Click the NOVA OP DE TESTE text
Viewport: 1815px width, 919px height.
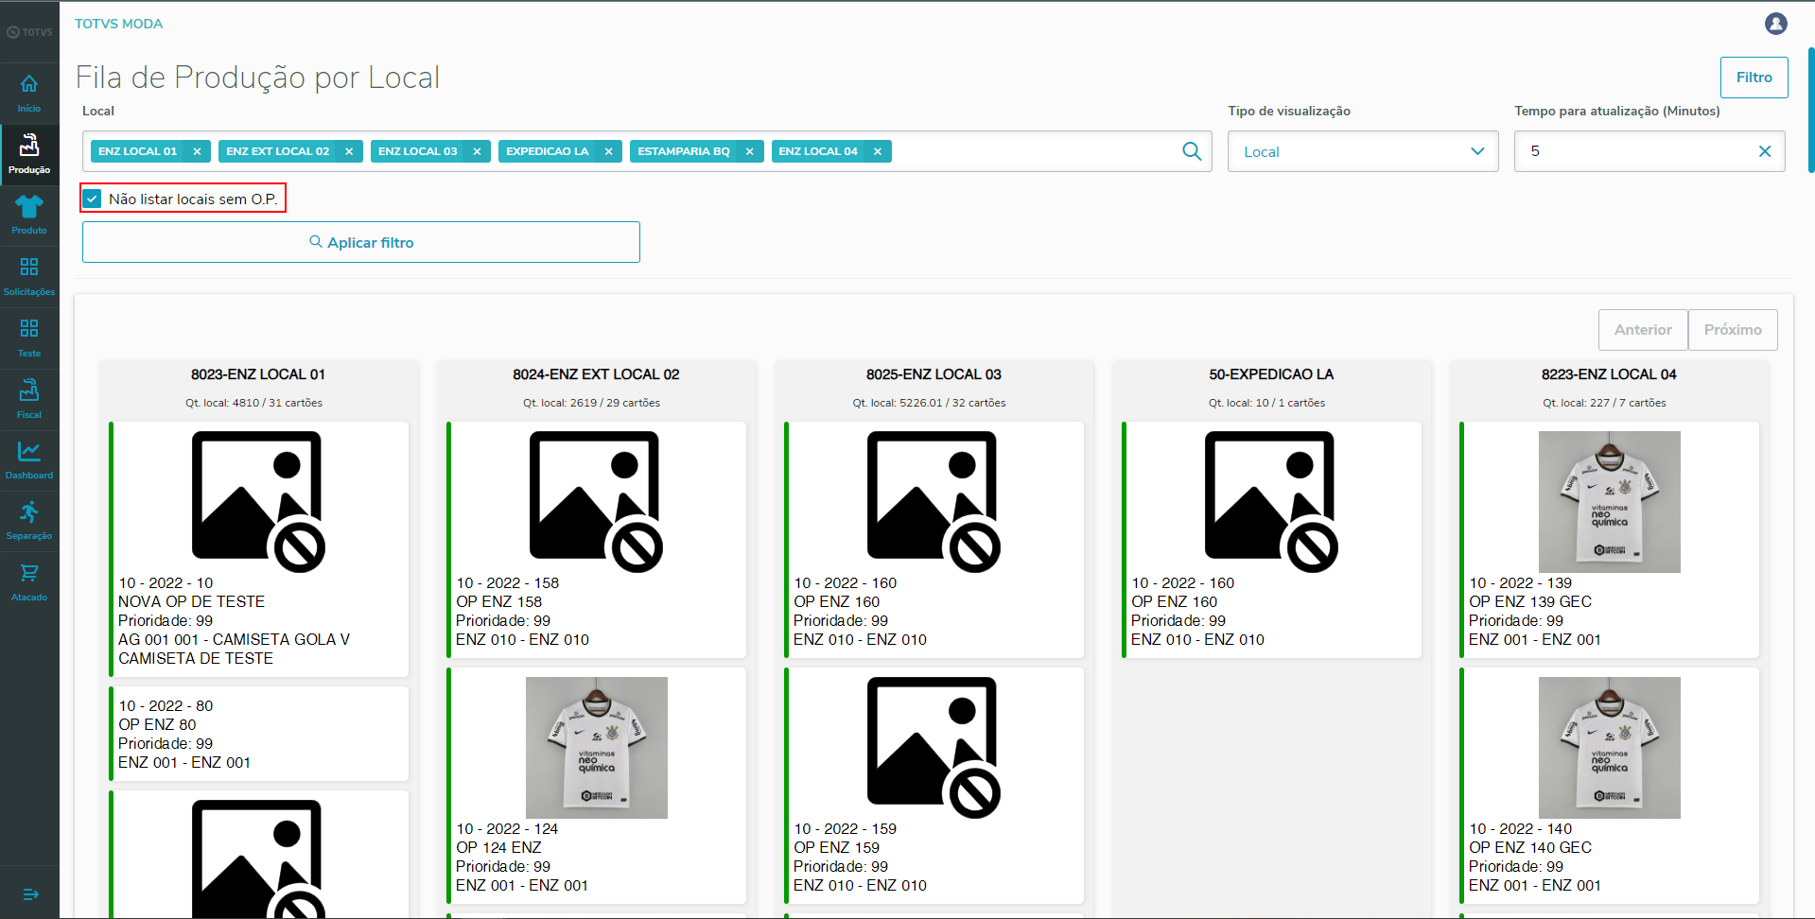tap(191, 601)
